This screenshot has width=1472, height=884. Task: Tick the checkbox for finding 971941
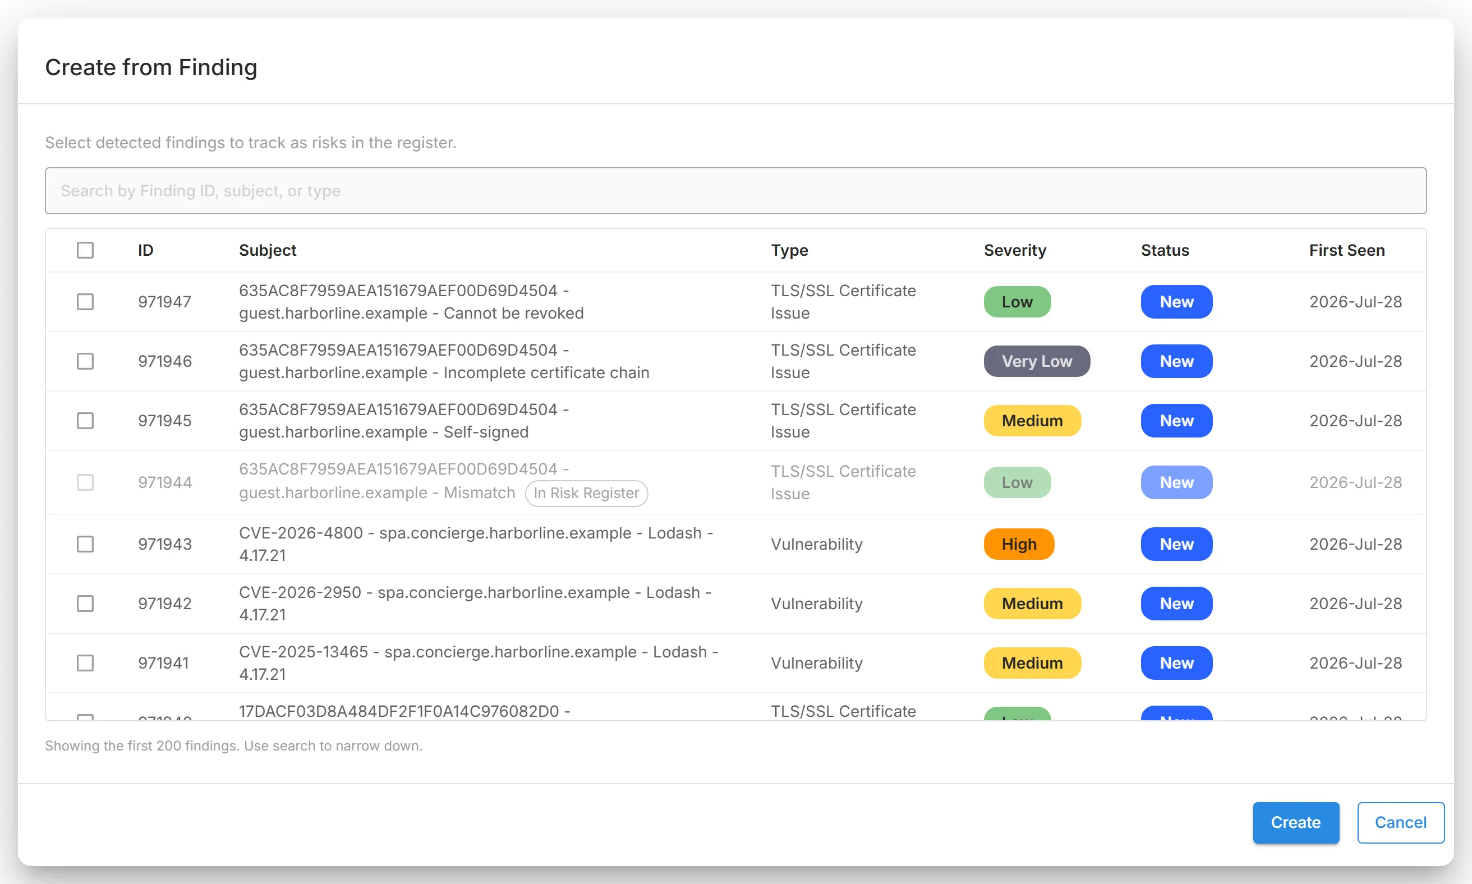click(x=85, y=663)
